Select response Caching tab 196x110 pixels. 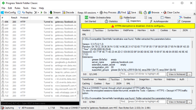click(86, 84)
